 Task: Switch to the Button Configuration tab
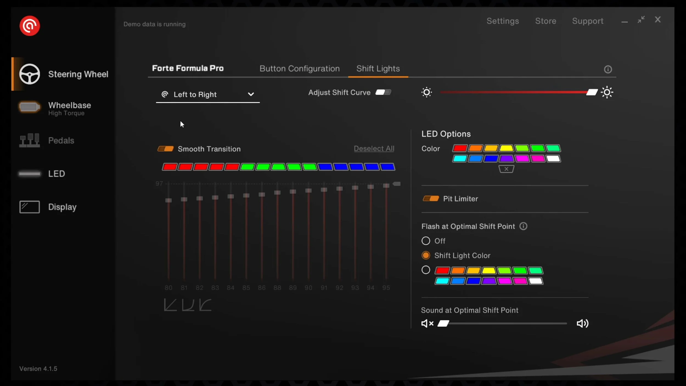300,69
